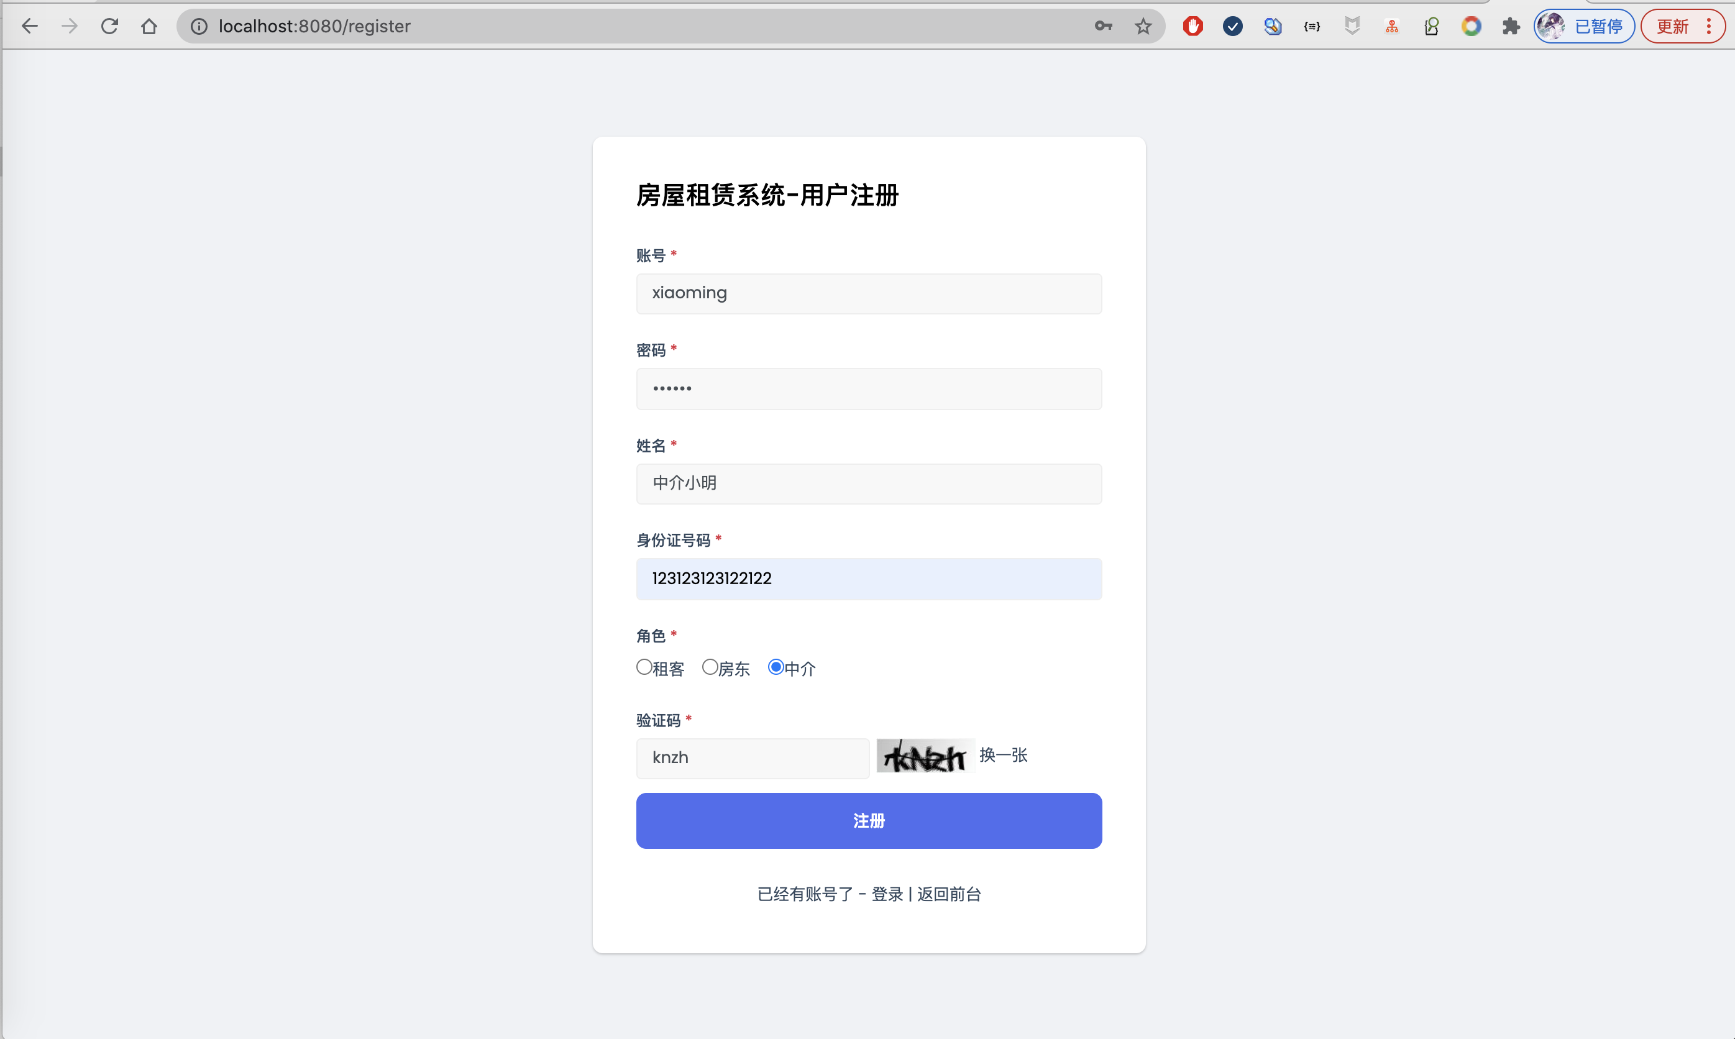Image resolution: width=1735 pixels, height=1039 pixels.
Task: Click the browser back arrow
Action: (x=29, y=27)
